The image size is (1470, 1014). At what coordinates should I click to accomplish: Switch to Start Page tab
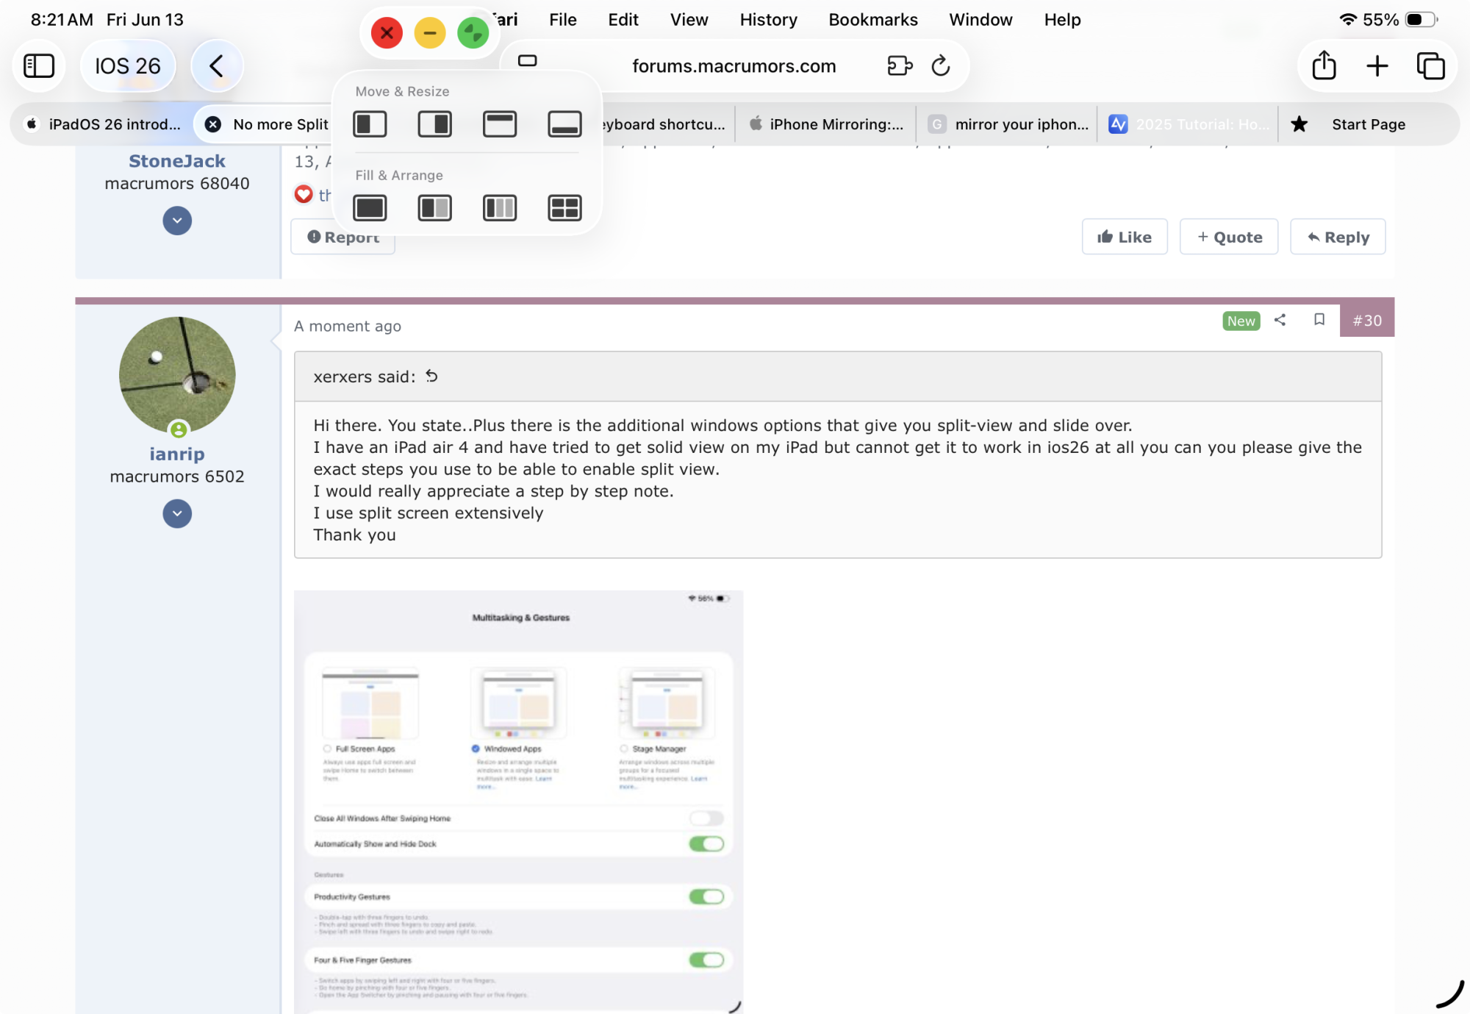click(1368, 124)
